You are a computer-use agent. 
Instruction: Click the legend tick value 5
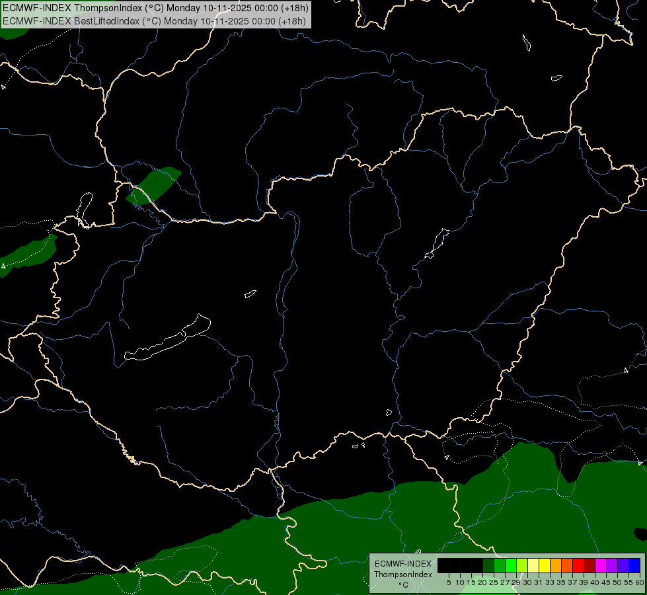tap(449, 582)
